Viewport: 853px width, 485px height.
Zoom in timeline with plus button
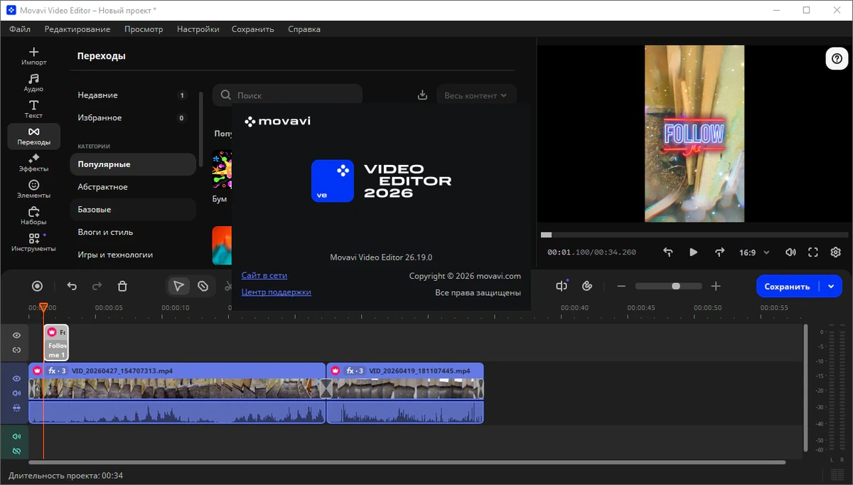716,286
